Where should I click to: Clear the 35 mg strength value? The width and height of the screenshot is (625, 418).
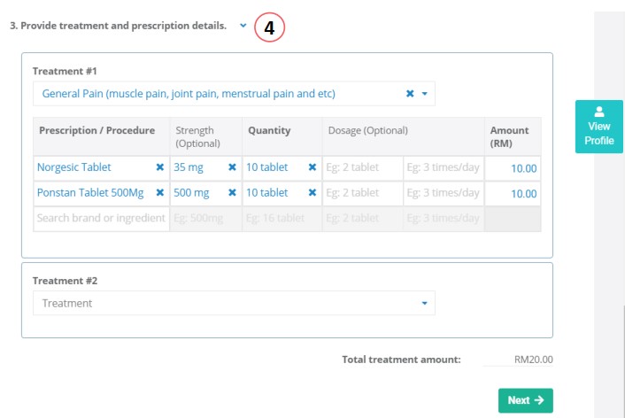tap(232, 167)
